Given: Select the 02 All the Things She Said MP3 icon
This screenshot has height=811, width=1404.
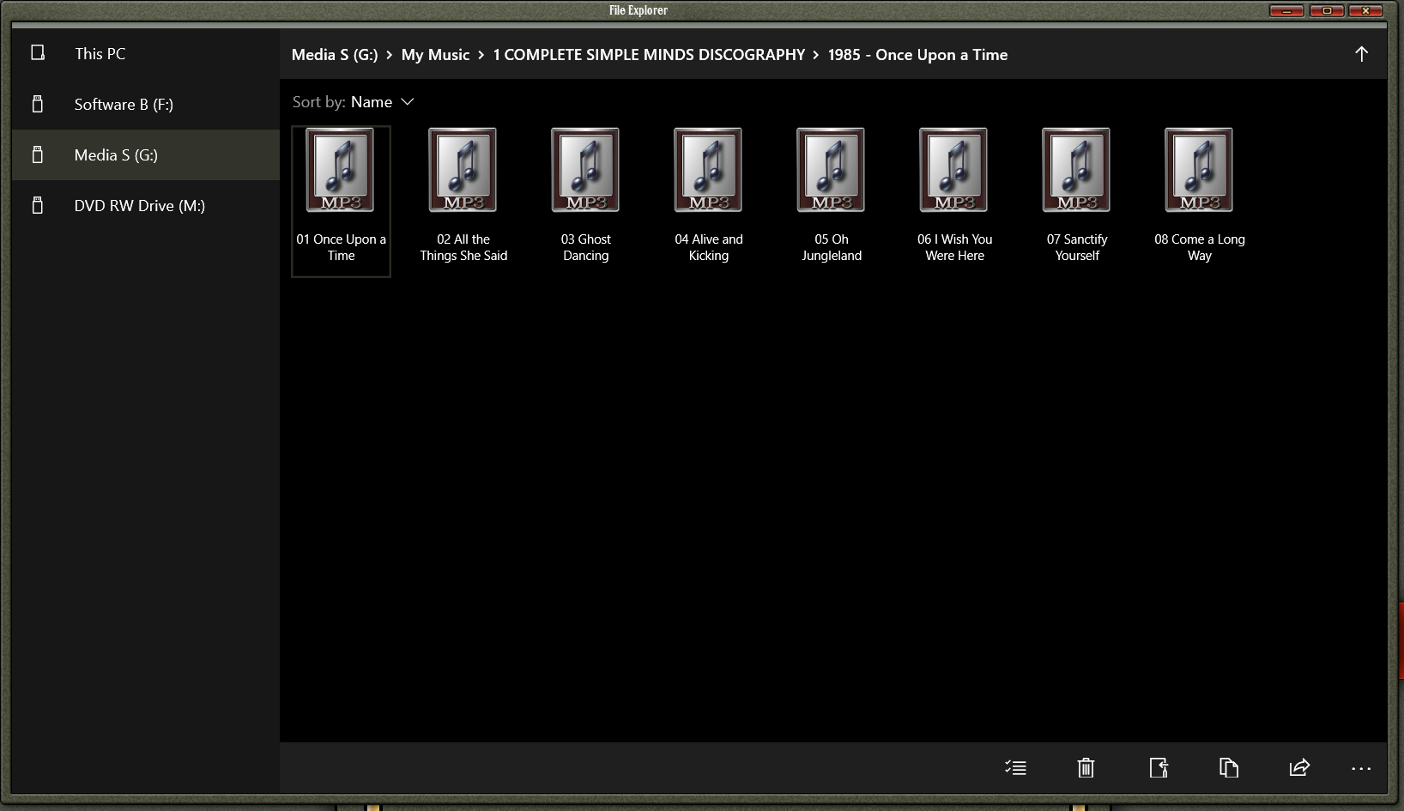Looking at the screenshot, I should coord(463,170).
